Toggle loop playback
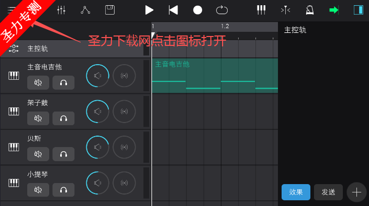Screen dimensions: 369x206 click(x=222, y=10)
